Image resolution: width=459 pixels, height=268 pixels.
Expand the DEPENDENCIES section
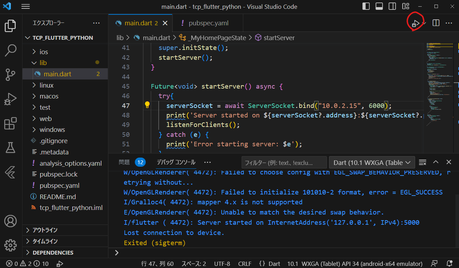pyautogui.click(x=53, y=253)
